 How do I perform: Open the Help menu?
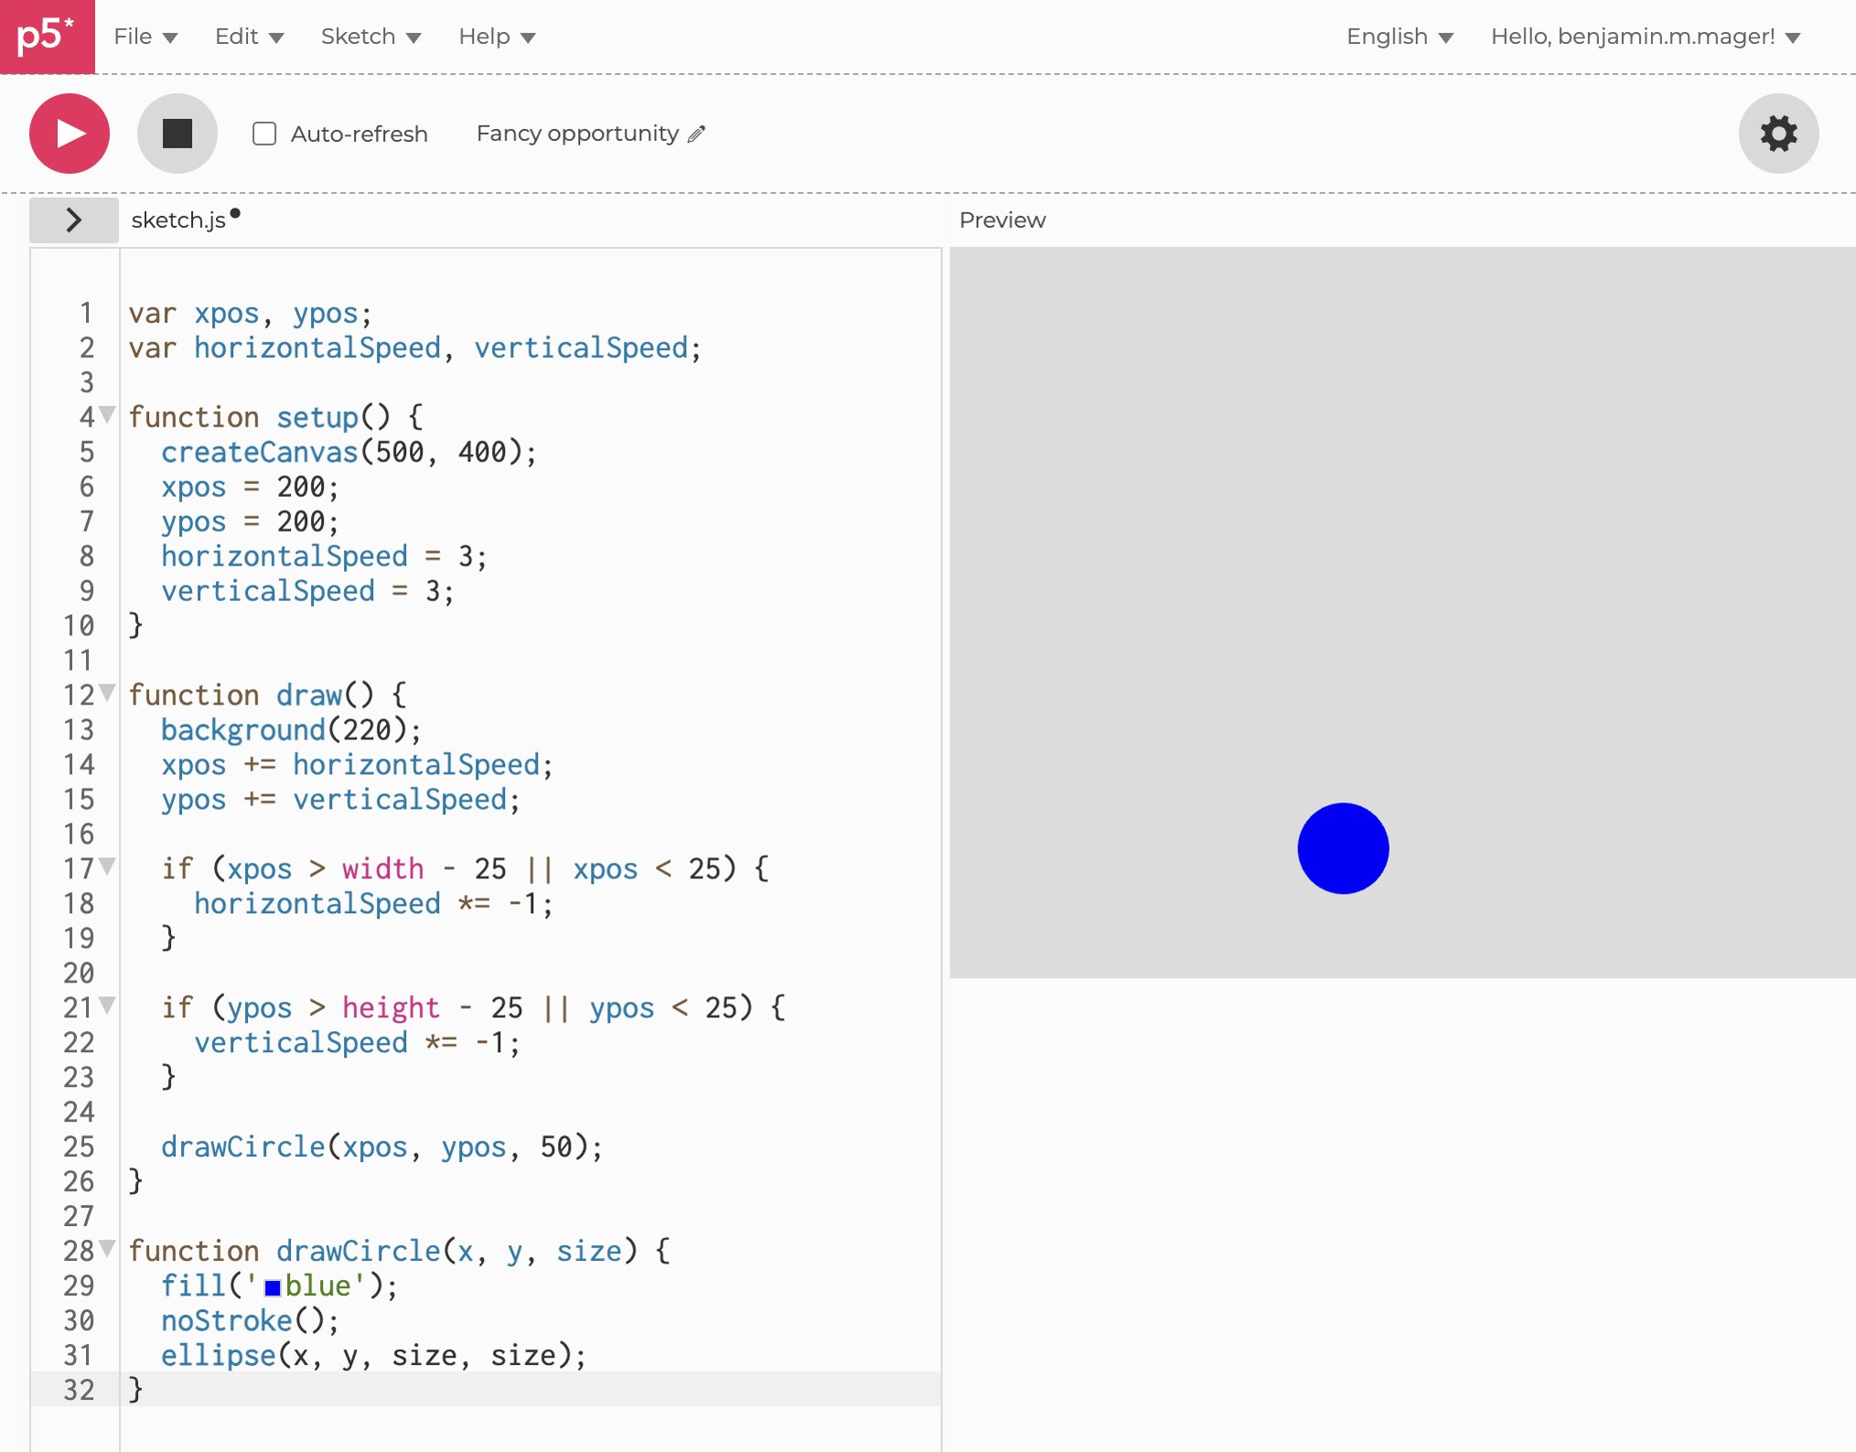(495, 37)
